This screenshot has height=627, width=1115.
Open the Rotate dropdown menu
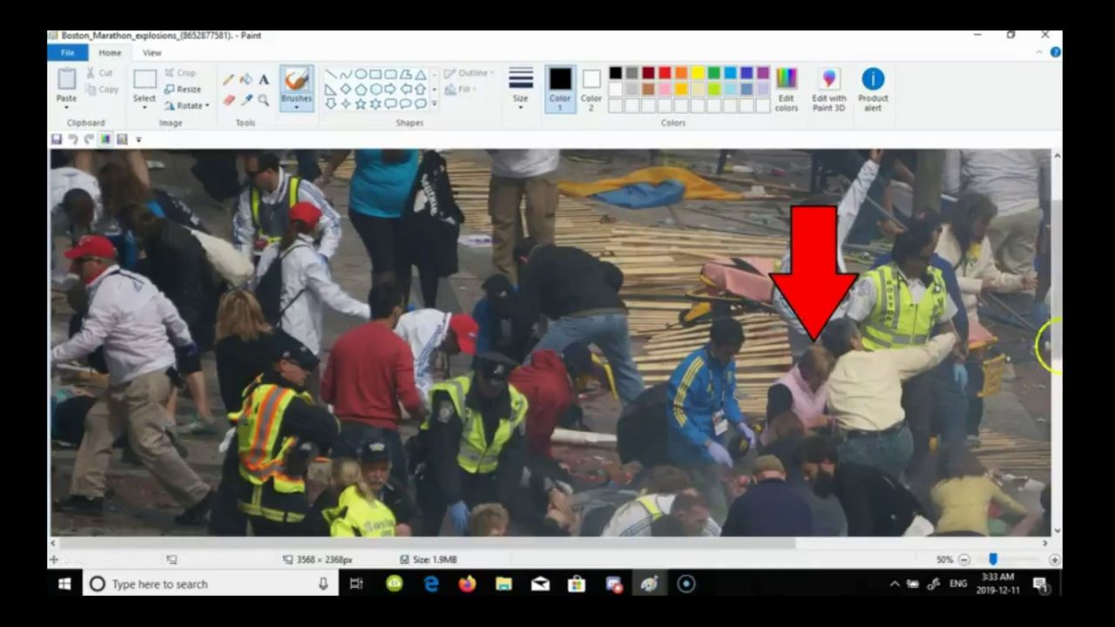coord(188,105)
